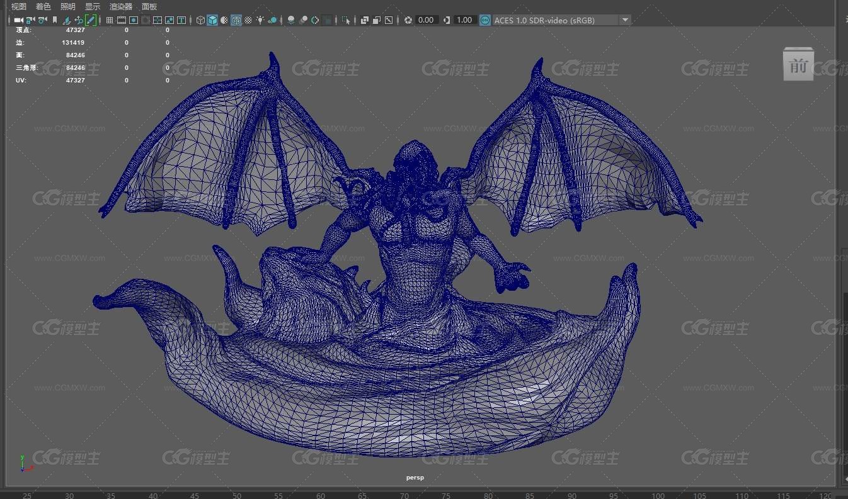Click the Select Camera icon

coord(19,20)
